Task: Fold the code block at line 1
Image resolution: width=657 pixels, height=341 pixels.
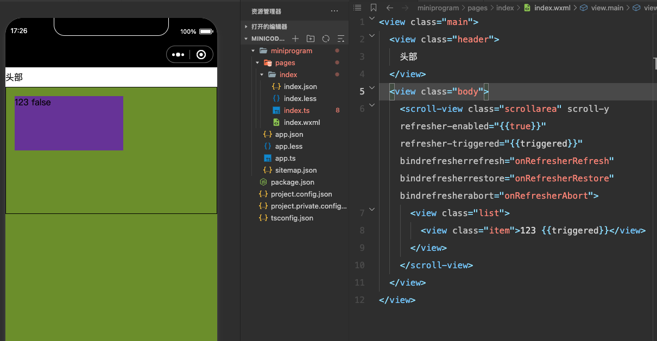Action: (x=372, y=18)
